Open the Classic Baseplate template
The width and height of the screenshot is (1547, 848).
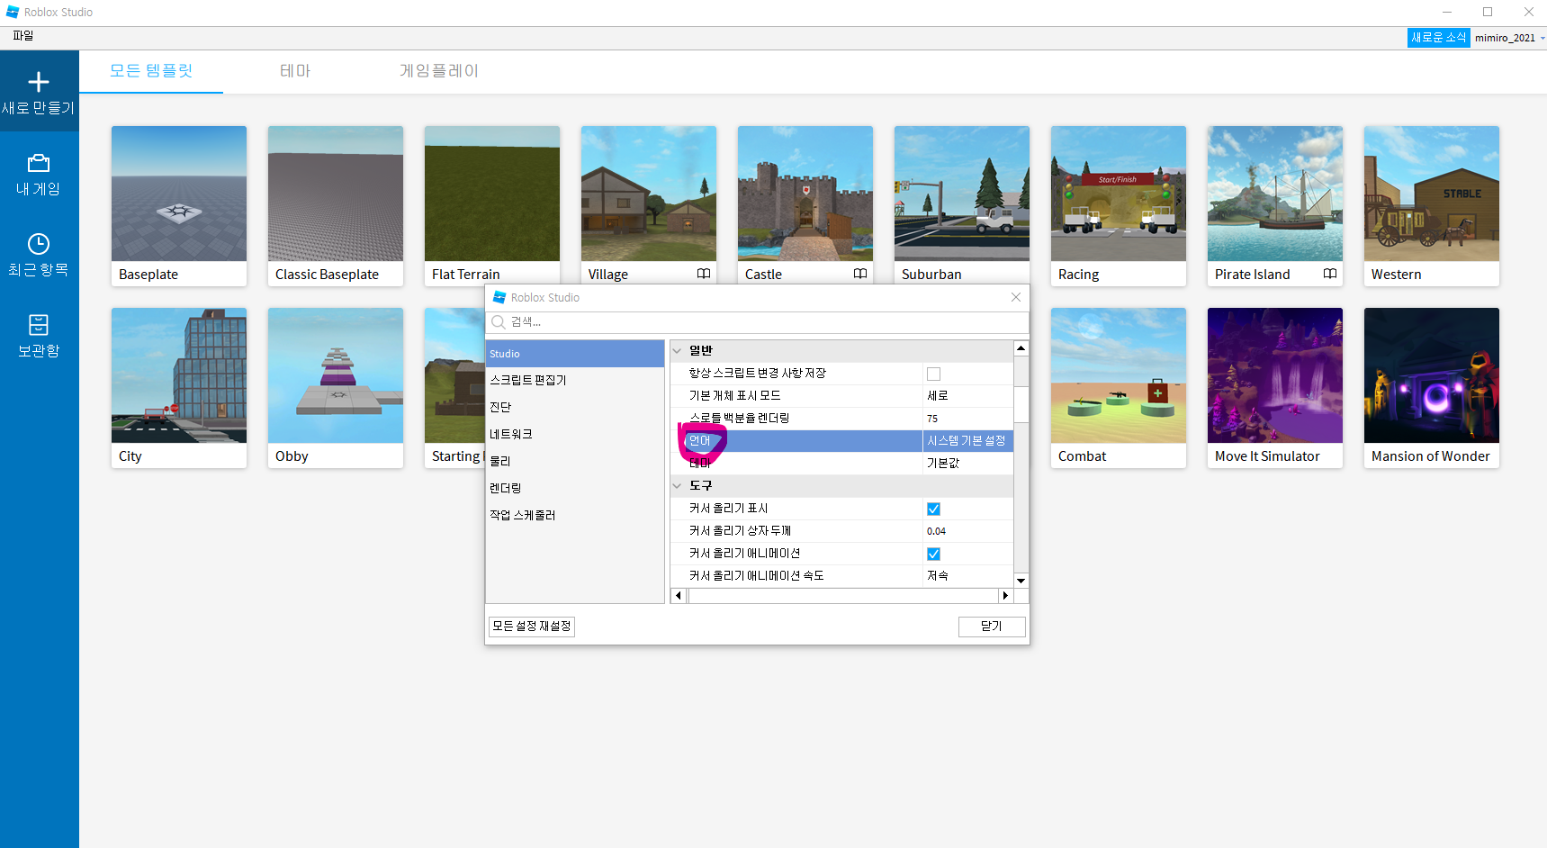pyautogui.click(x=336, y=206)
